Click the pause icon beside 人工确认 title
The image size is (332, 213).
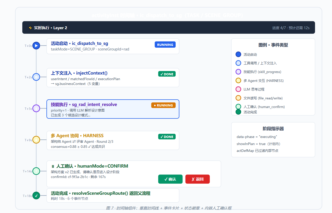click(53, 166)
